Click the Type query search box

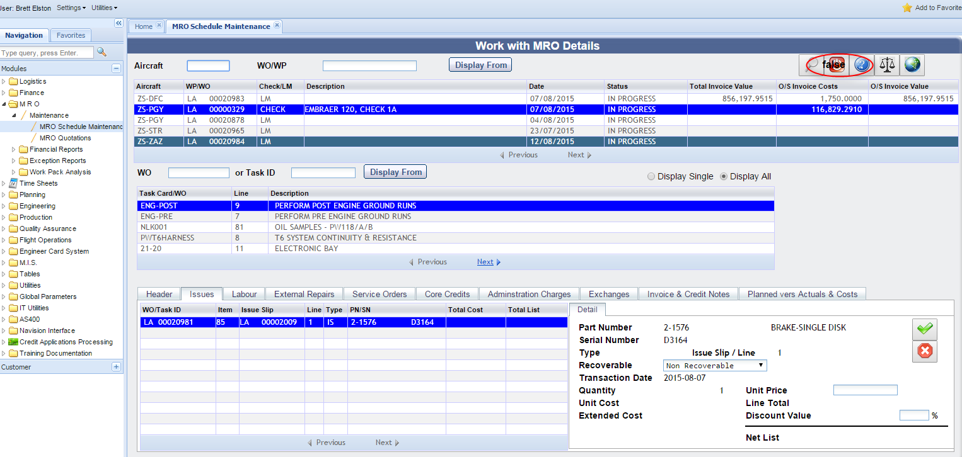point(47,53)
